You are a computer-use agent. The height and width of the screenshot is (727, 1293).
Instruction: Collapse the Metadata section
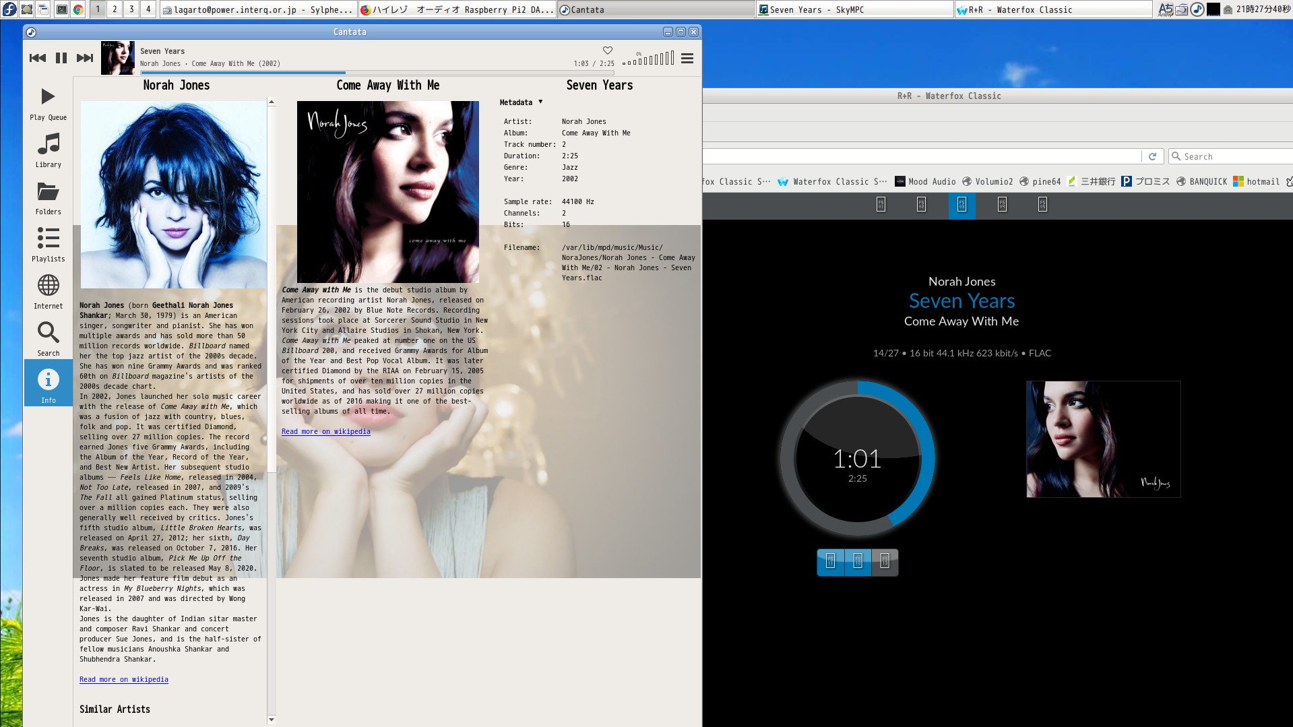(539, 102)
